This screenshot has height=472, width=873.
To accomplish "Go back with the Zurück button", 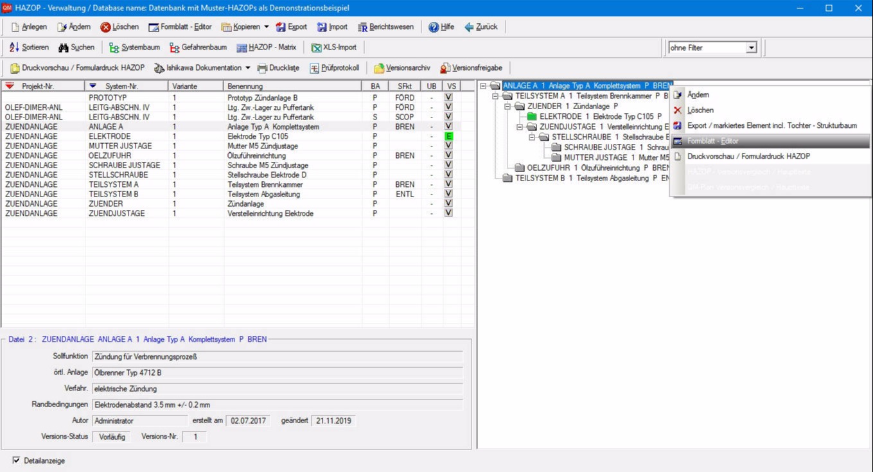I will point(481,27).
